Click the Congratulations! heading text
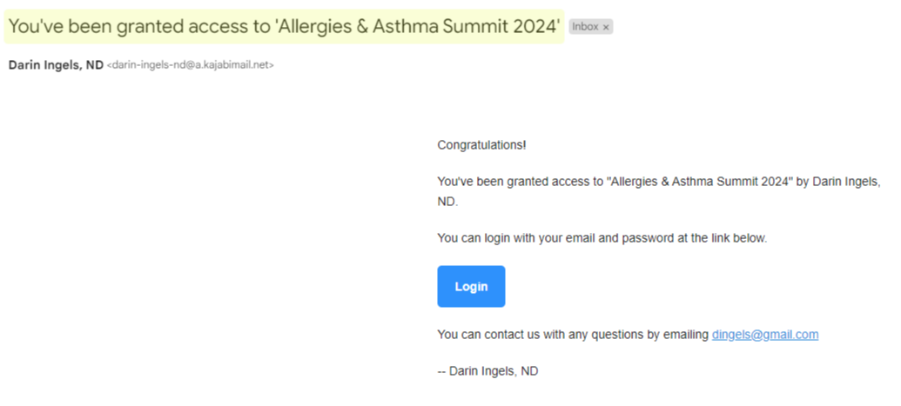 481,144
